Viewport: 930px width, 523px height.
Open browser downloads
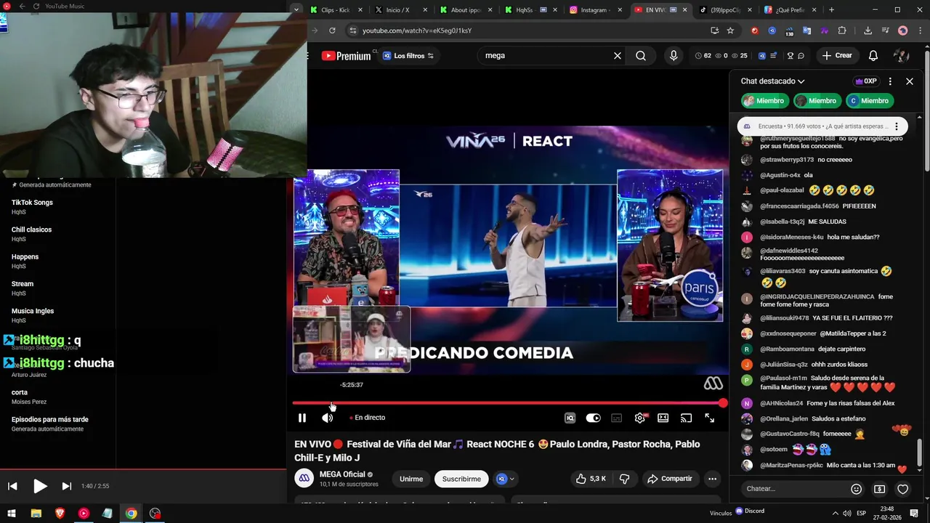[868, 31]
